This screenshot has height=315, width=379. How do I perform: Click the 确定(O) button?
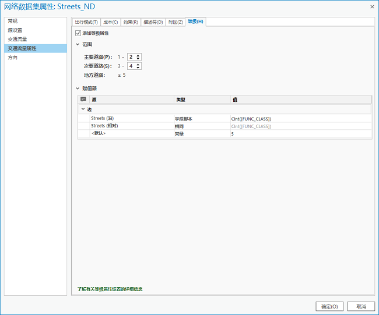[329, 306]
